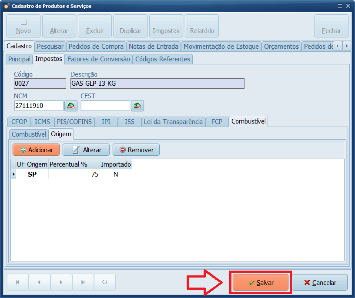Viewport: 355px width, 298px height.
Task: Click the empty CEST input field
Action: [106, 106]
